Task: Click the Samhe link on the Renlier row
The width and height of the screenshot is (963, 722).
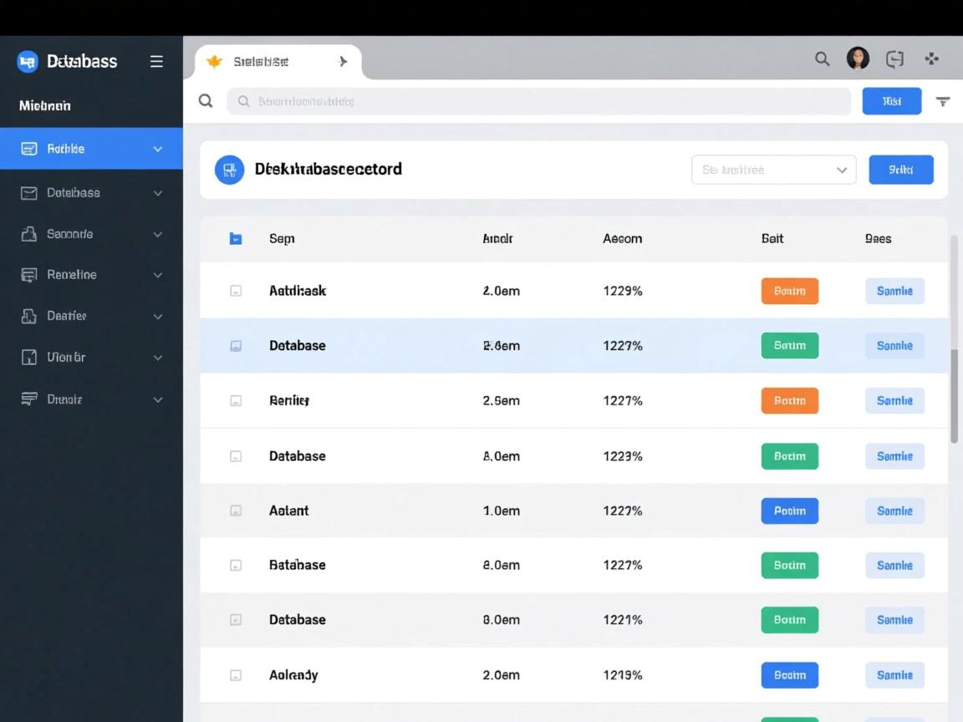Action: [x=894, y=400]
